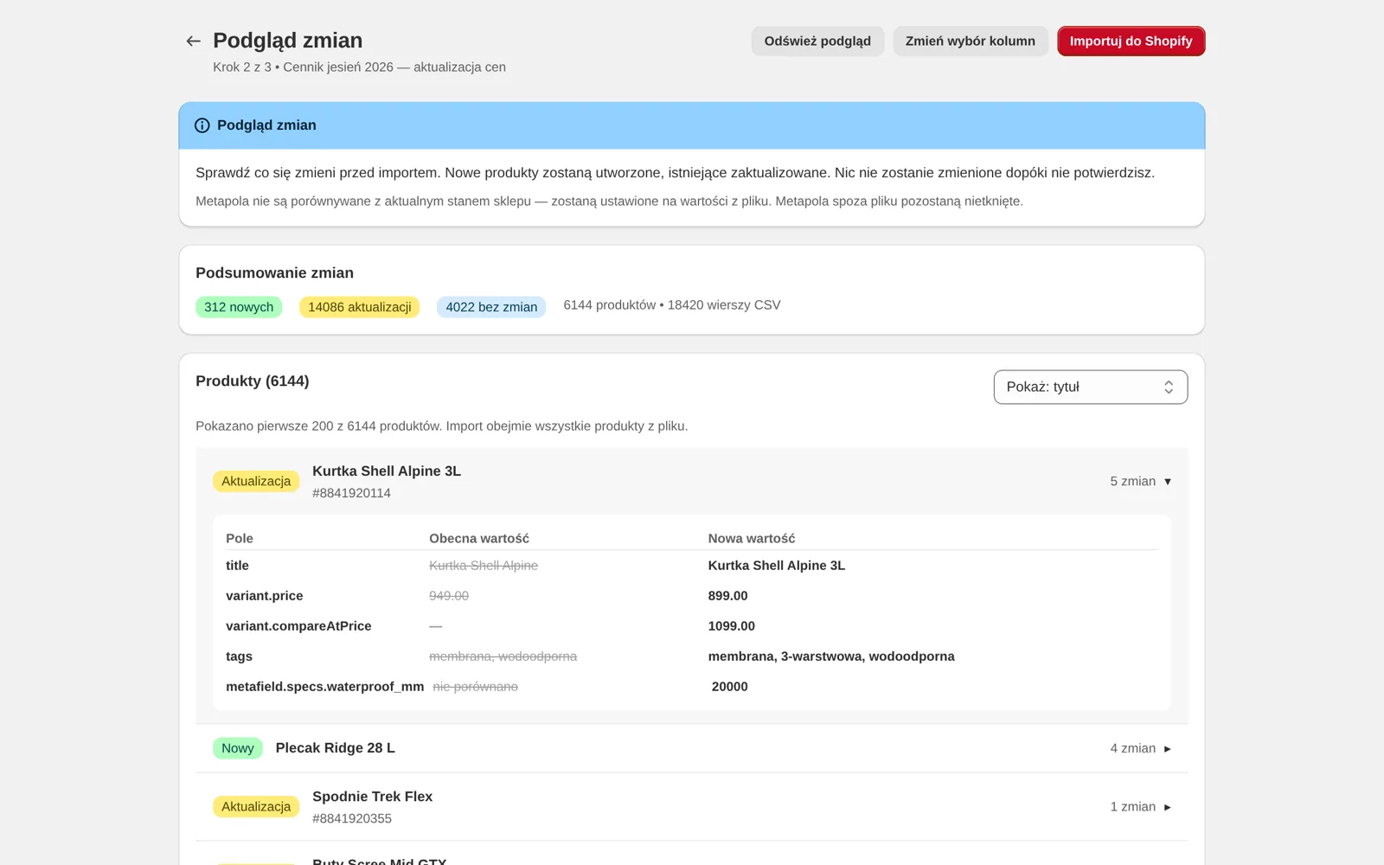Select the Kurtka Shell Alpine 3L product title
This screenshot has height=865, width=1384.
pos(387,471)
